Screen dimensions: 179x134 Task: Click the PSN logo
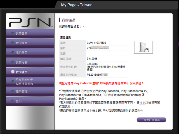[x=31, y=22]
